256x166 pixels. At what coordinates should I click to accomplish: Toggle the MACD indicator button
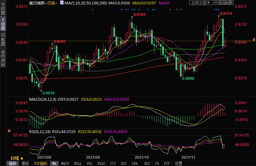(65, 163)
